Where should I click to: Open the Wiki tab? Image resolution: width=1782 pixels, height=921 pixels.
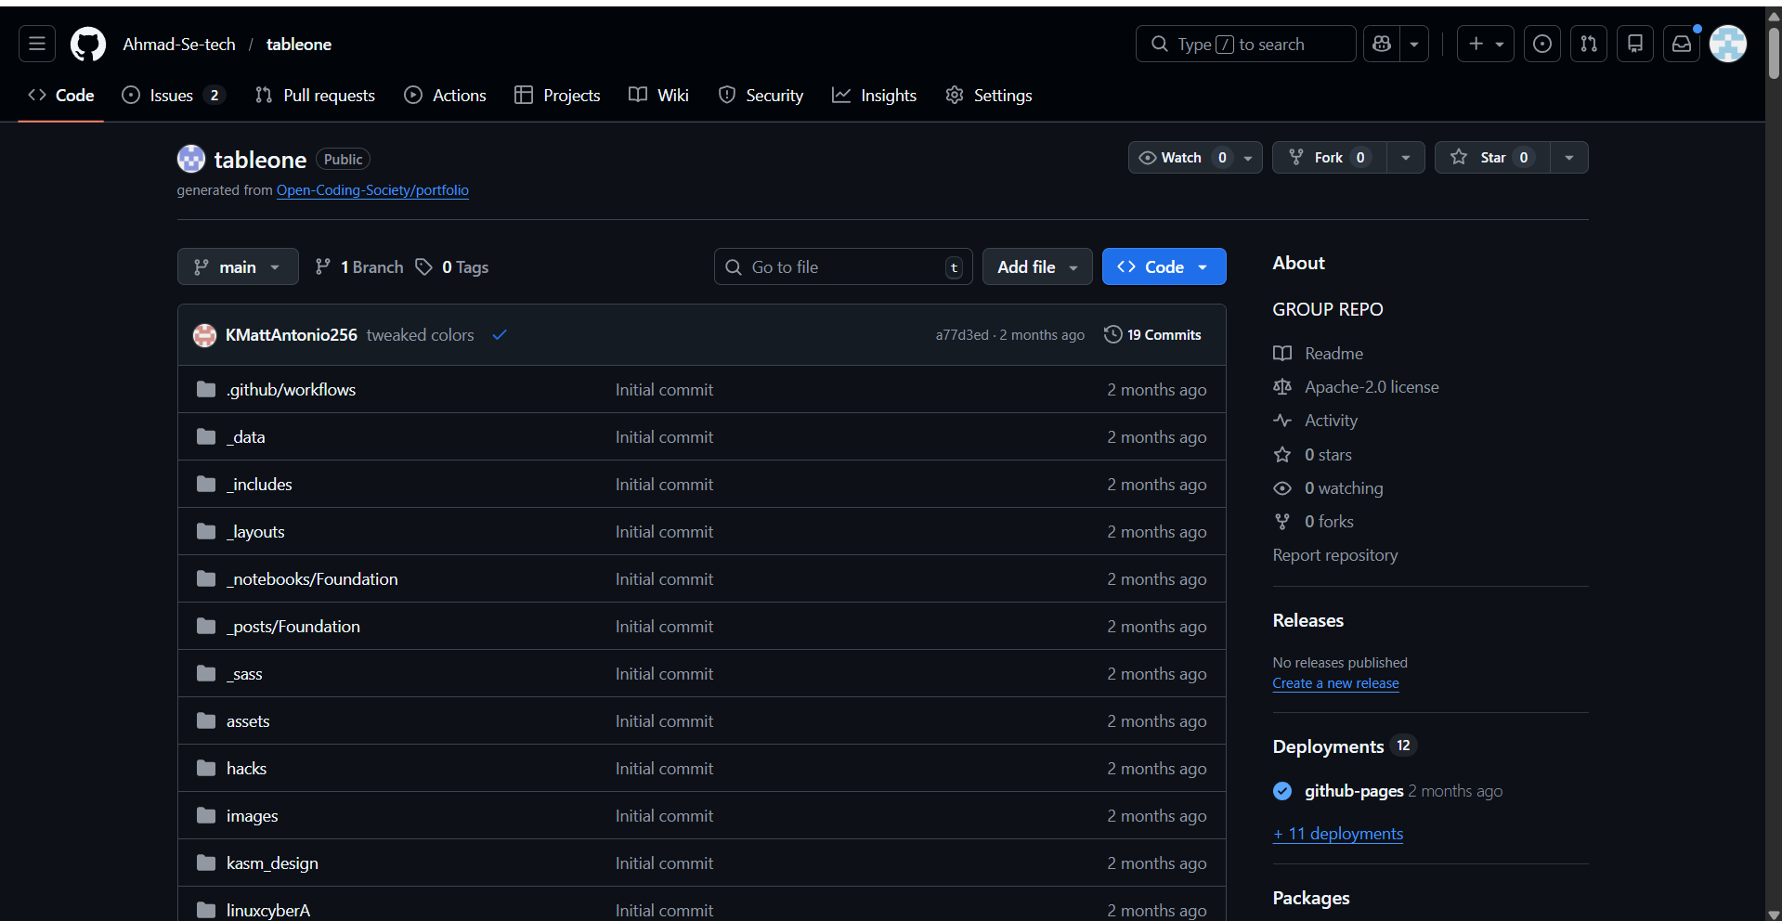pos(658,96)
